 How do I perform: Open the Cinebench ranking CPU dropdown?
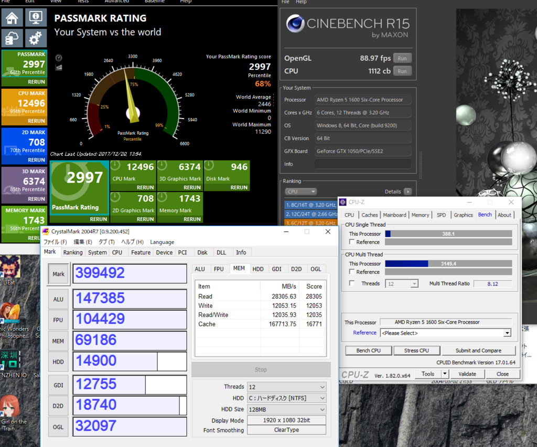(300, 191)
